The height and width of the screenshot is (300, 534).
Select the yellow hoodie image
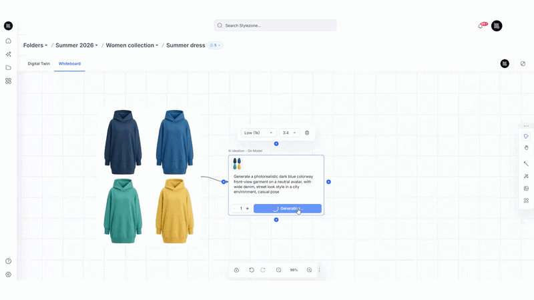pos(175,211)
